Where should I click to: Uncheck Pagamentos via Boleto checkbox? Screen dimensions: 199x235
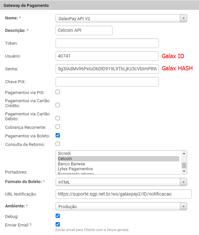58,135
